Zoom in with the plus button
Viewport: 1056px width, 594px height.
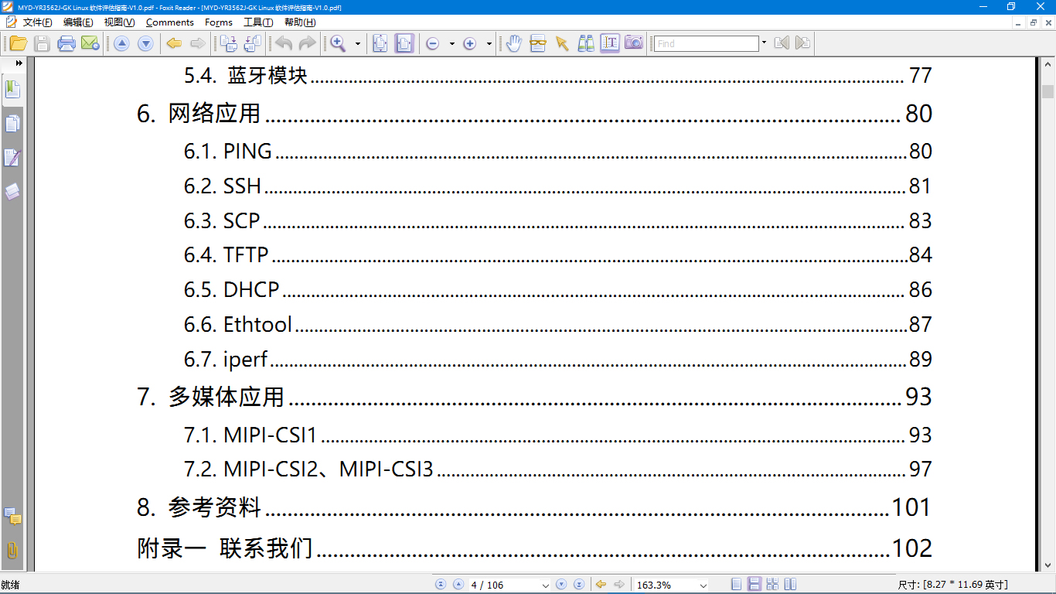(469, 44)
